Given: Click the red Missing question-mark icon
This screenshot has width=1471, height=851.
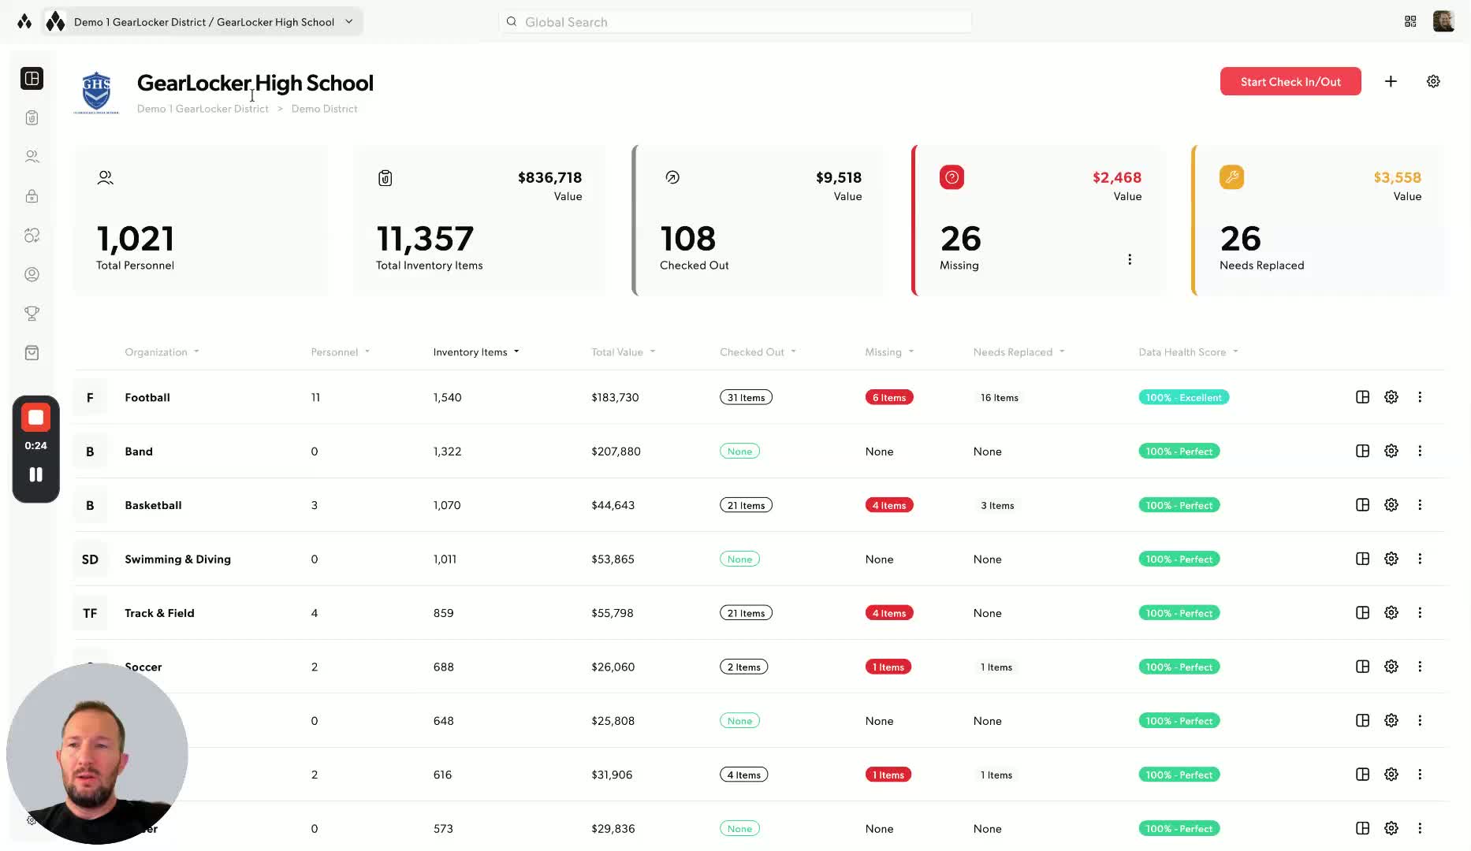Looking at the screenshot, I should pyautogui.click(x=951, y=177).
